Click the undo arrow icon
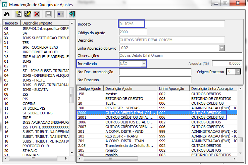This screenshot has width=248, height=165. click(x=60, y=14)
